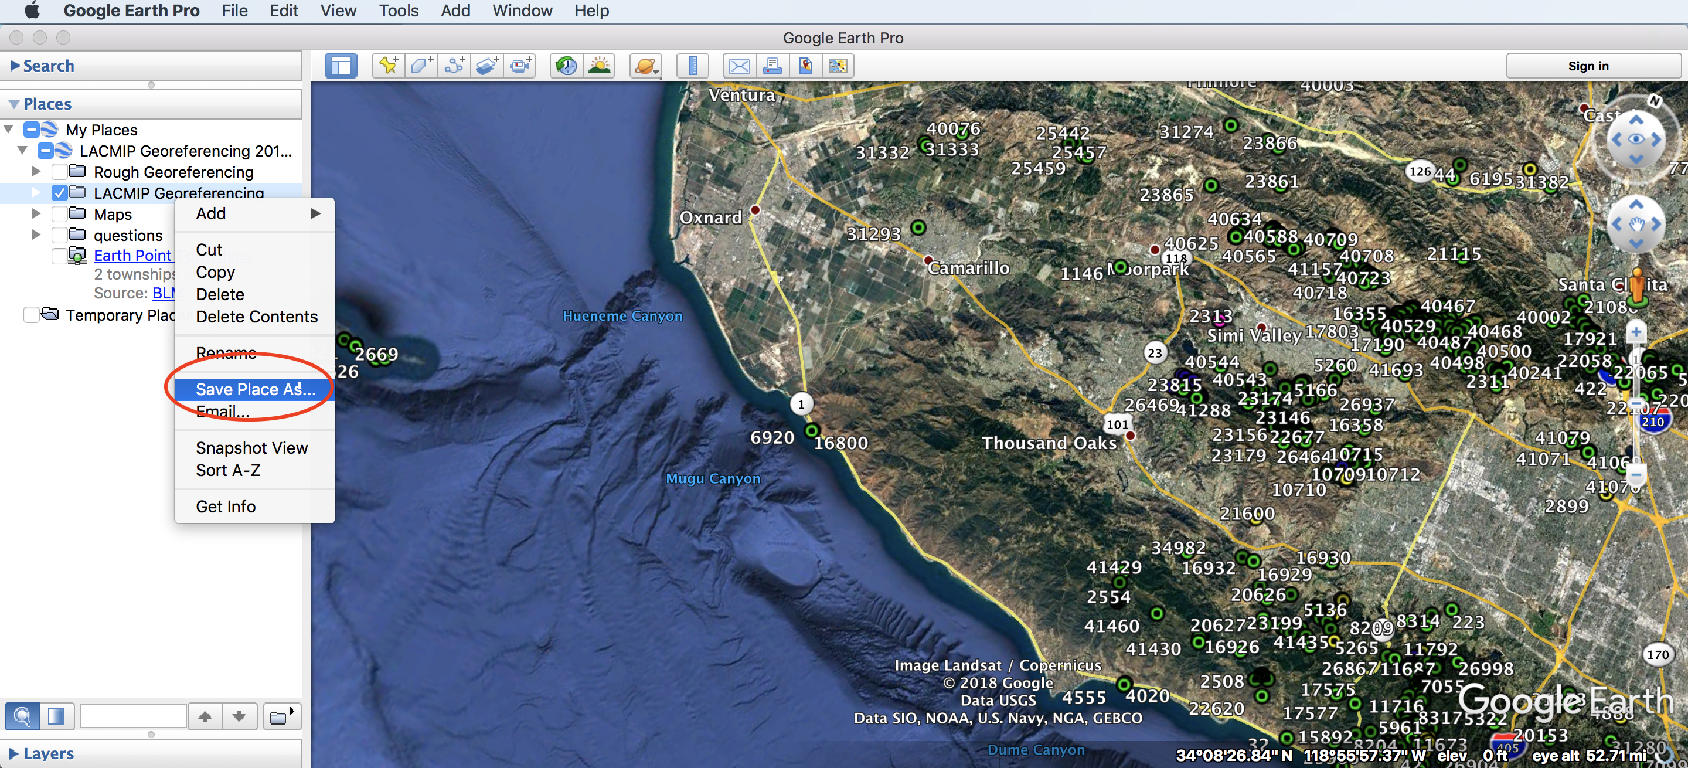This screenshot has width=1688, height=768.
Task: Expand the Layers panel
Action: [15, 753]
